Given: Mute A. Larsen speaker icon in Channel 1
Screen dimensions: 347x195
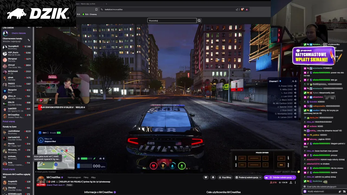Looking at the screenshot, I should [x=295, y=117].
